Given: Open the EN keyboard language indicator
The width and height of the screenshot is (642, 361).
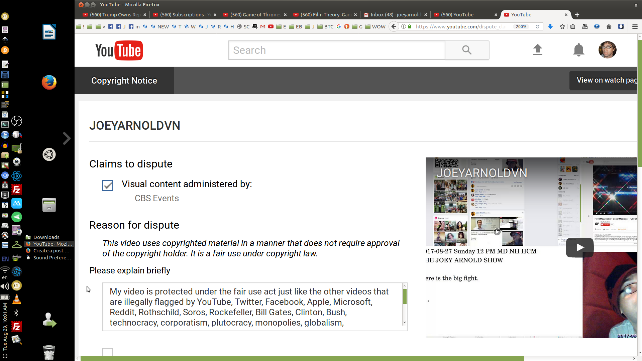Looking at the screenshot, I should 5,259.
